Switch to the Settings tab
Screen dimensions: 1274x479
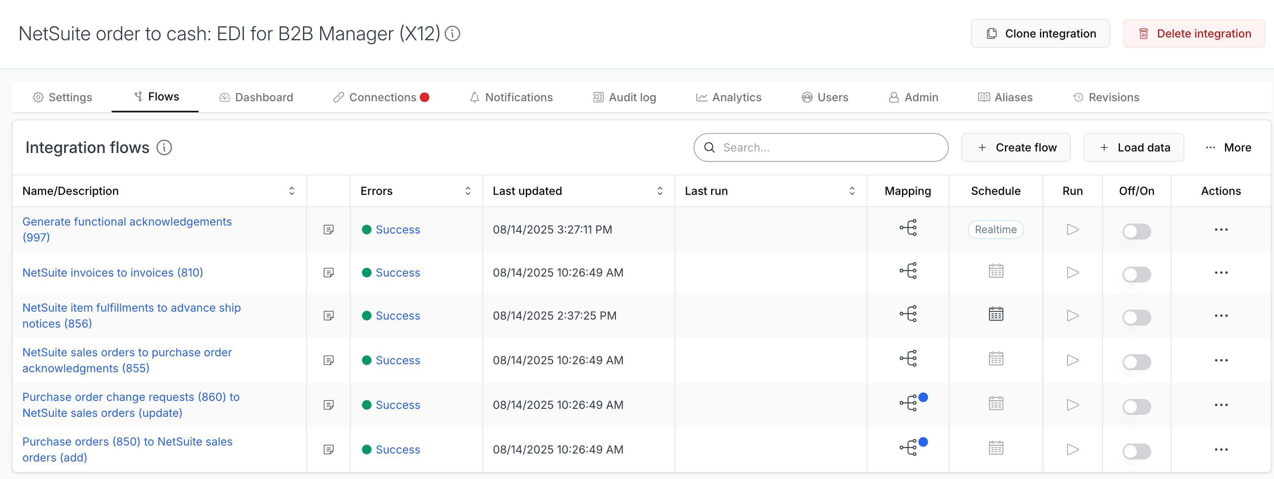point(62,97)
